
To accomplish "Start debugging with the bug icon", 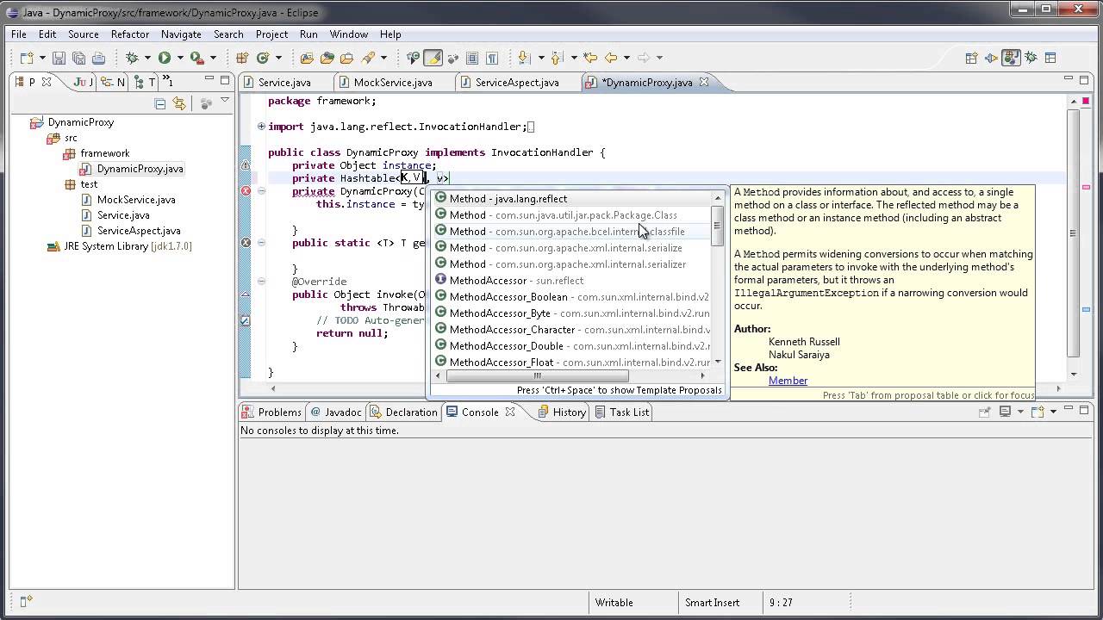I will [132, 58].
